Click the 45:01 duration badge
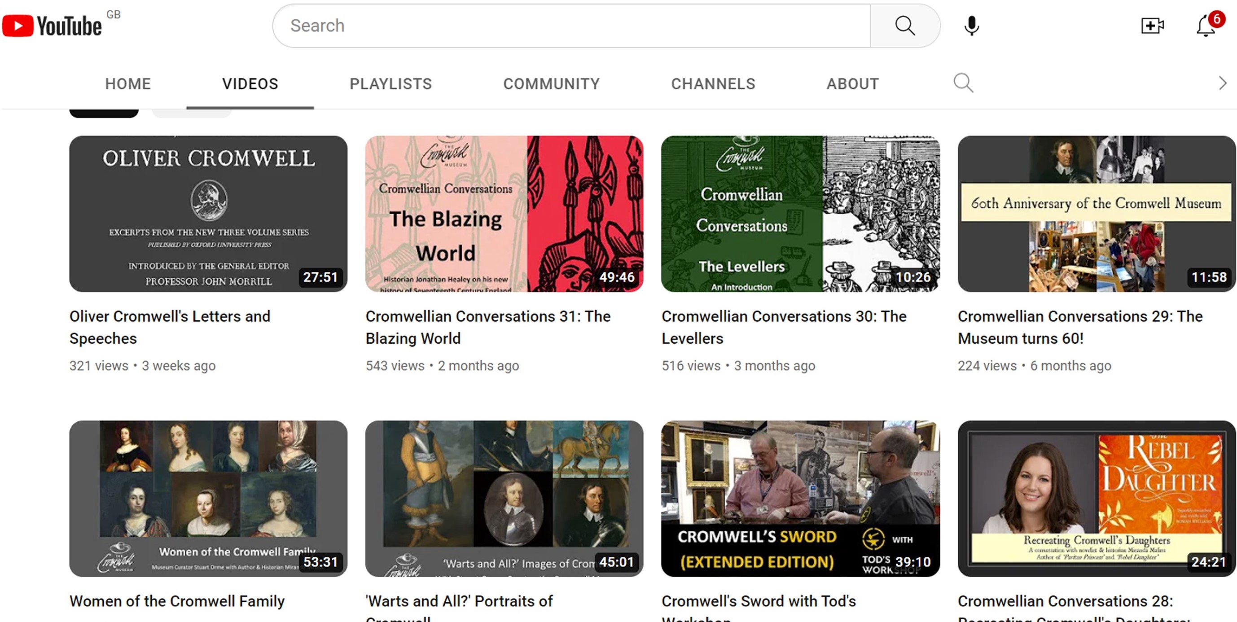This screenshot has width=1237, height=622. point(617,562)
